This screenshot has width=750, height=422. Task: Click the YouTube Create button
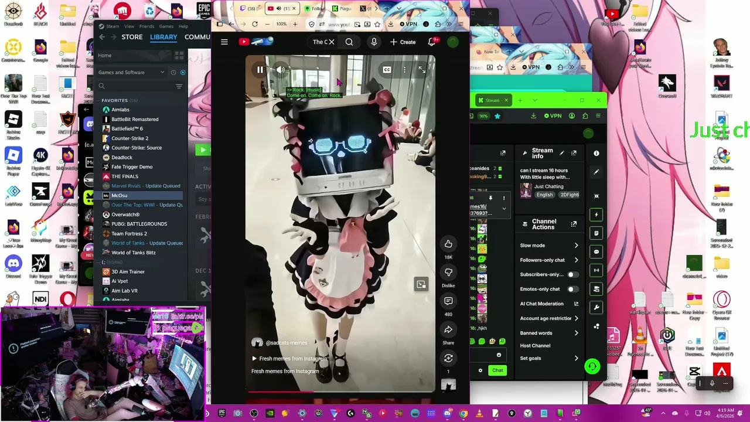coord(403,42)
